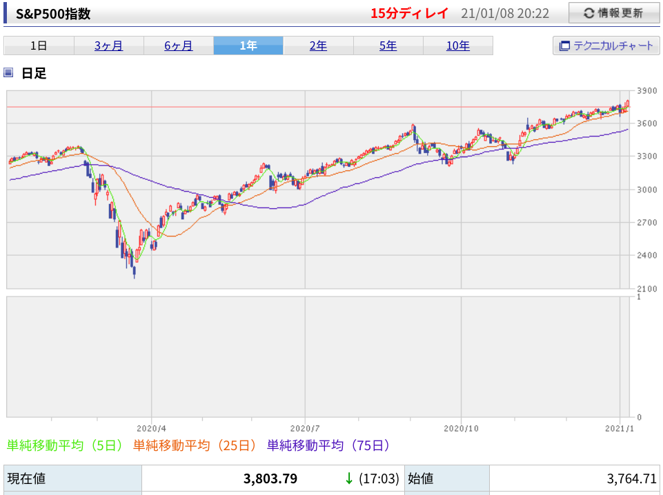Switch to the 6ヶ月 chart period

point(179,46)
